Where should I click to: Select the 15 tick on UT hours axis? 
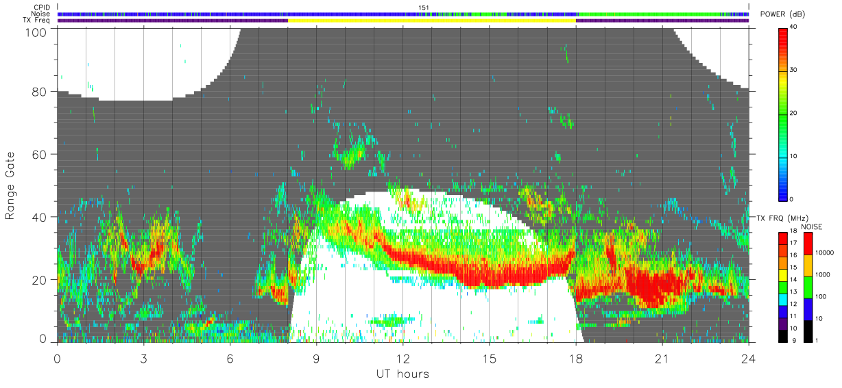click(x=489, y=358)
